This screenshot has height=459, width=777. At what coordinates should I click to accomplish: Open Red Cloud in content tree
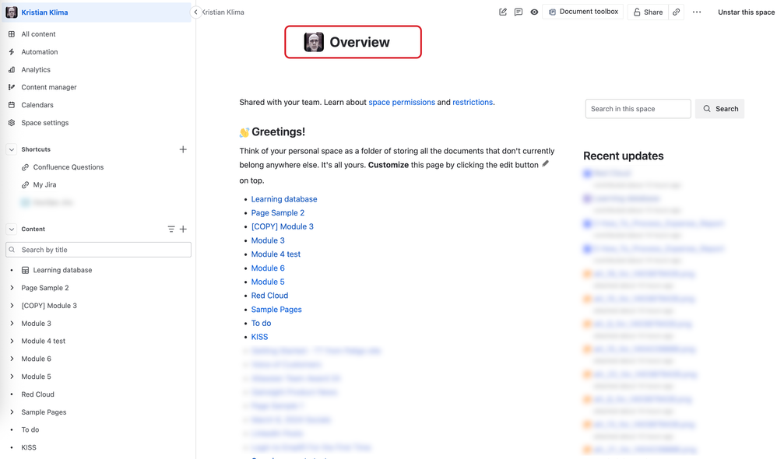pyautogui.click(x=37, y=394)
